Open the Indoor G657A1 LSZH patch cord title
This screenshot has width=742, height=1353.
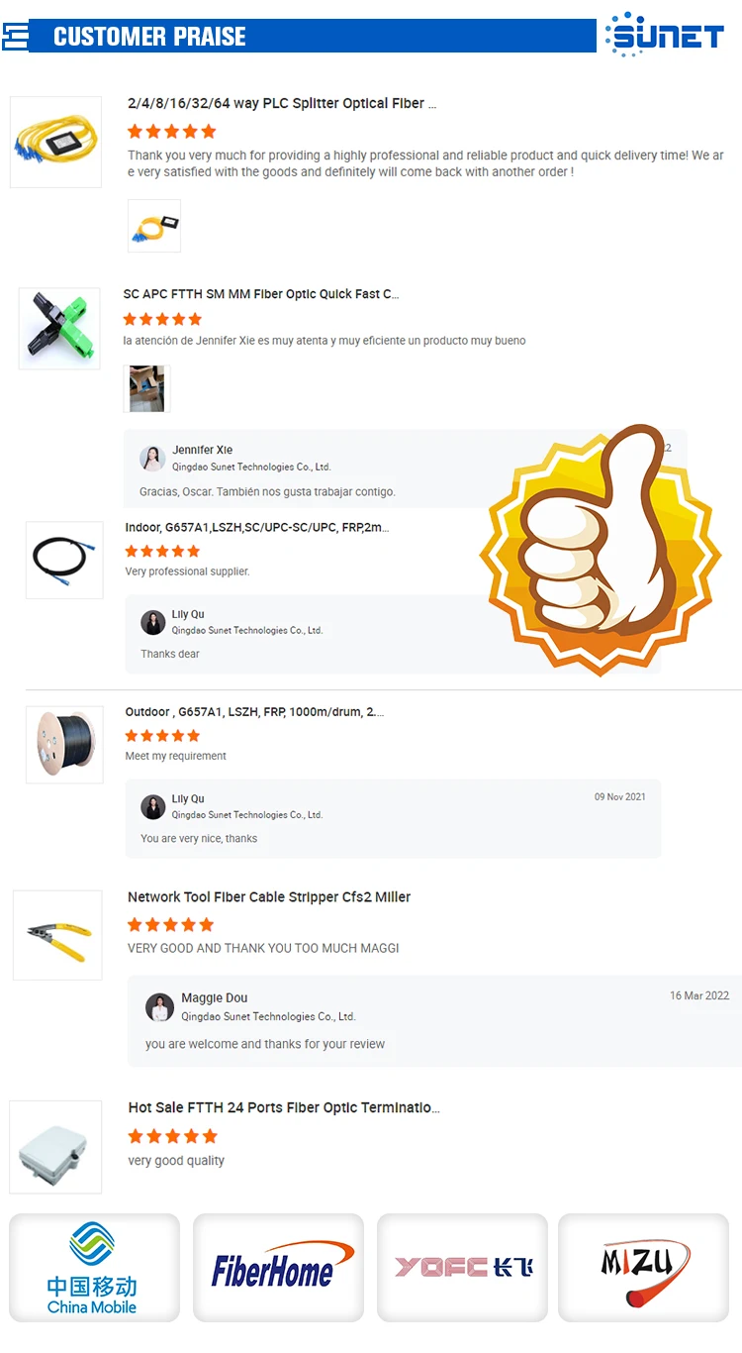pos(257,528)
